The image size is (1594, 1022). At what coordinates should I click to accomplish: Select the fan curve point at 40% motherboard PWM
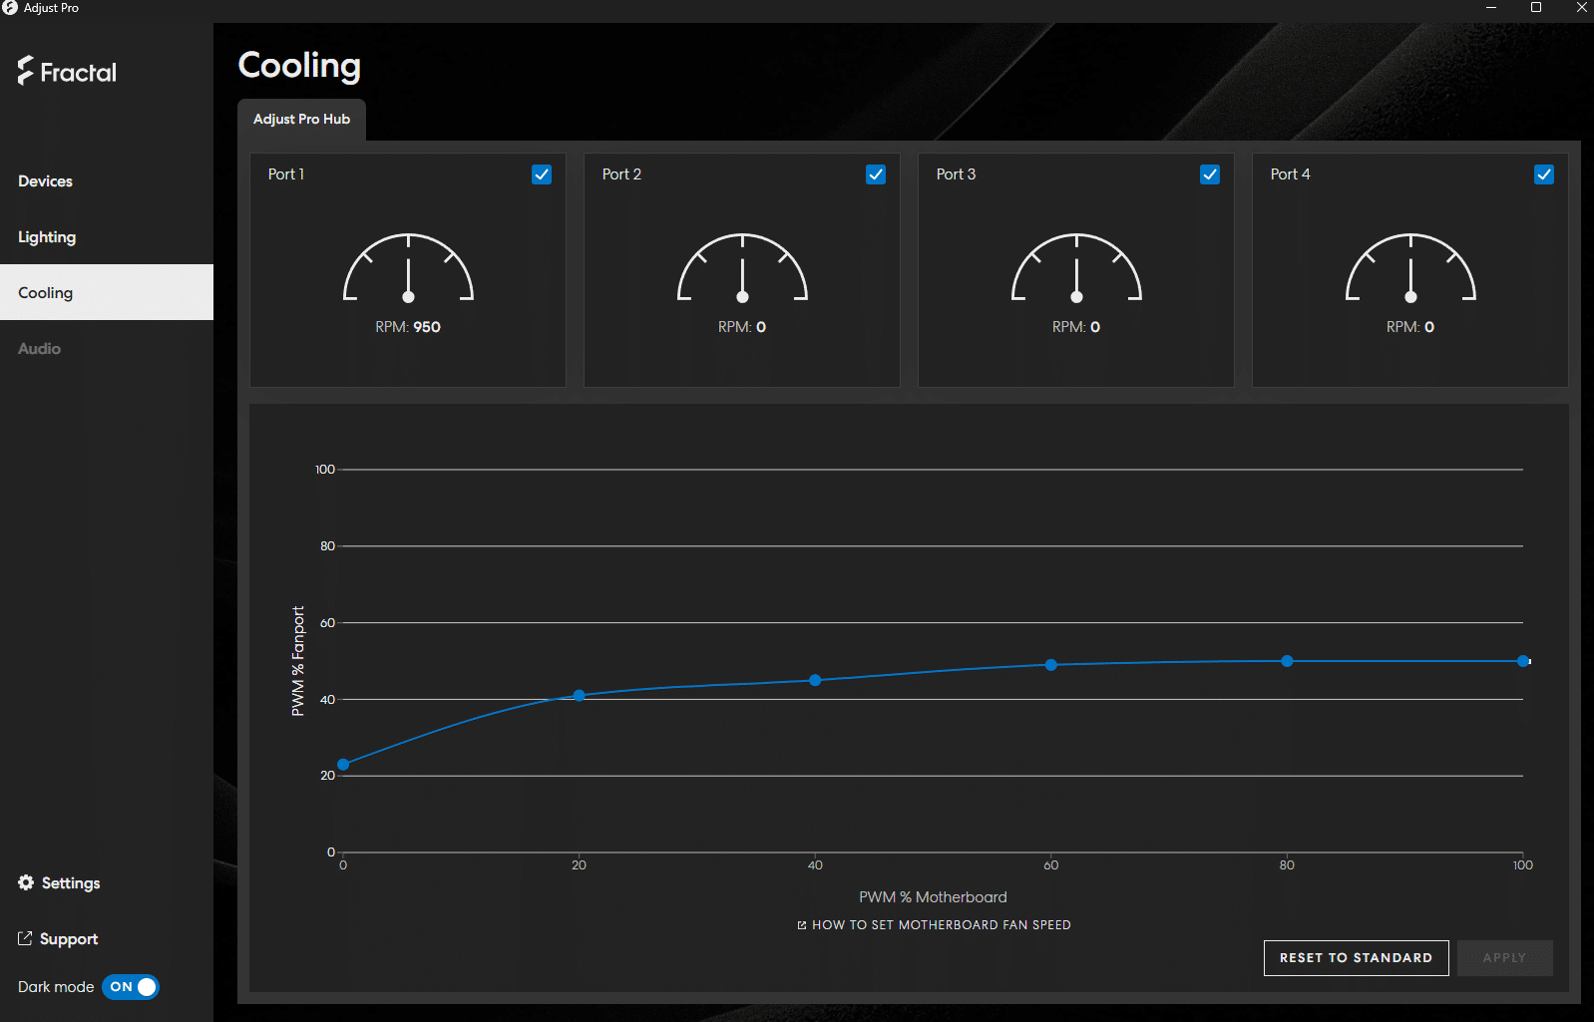click(x=815, y=680)
